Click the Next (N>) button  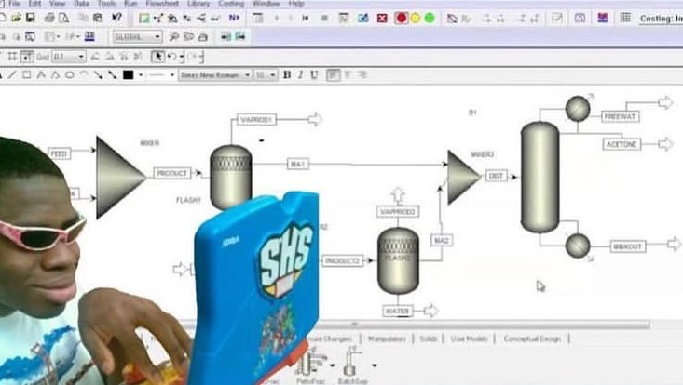(235, 18)
